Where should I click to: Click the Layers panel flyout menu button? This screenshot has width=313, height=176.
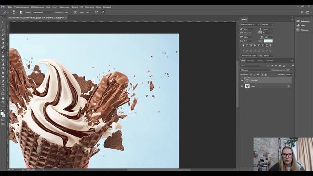(x=292, y=61)
